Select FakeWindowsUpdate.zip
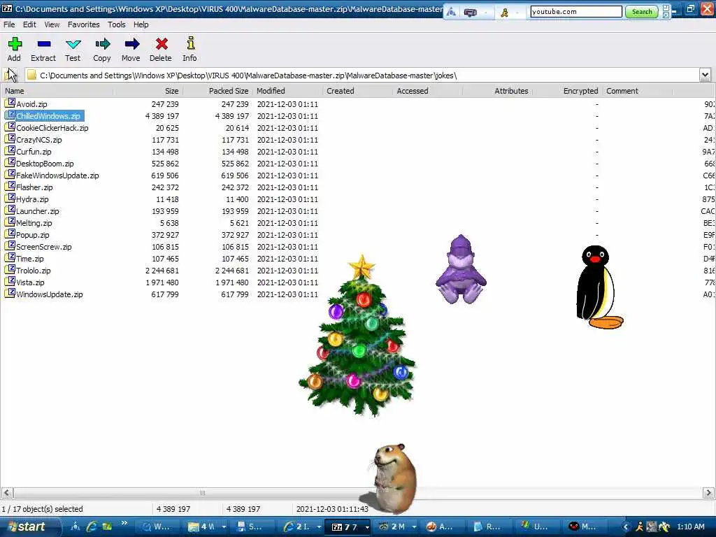 click(x=57, y=176)
